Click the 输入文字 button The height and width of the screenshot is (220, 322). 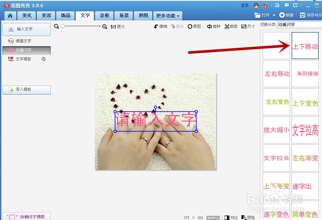27,29
